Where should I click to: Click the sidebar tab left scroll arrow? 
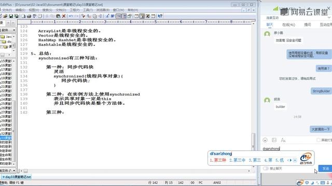pos(8,22)
